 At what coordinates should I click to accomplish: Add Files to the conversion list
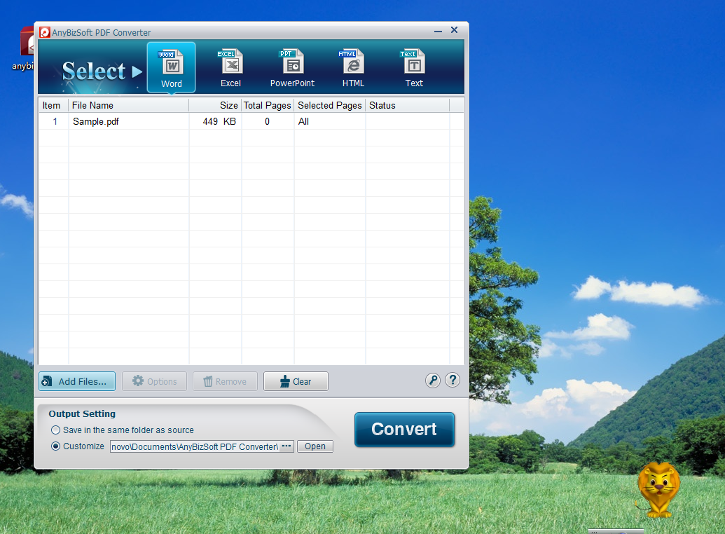point(77,381)
